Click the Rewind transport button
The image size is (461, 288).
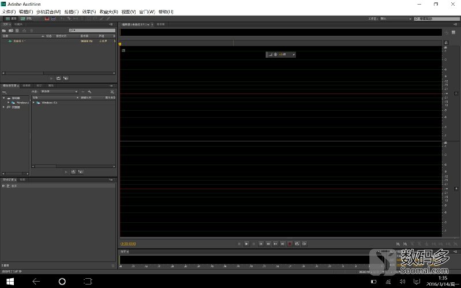tap(268, 244)
